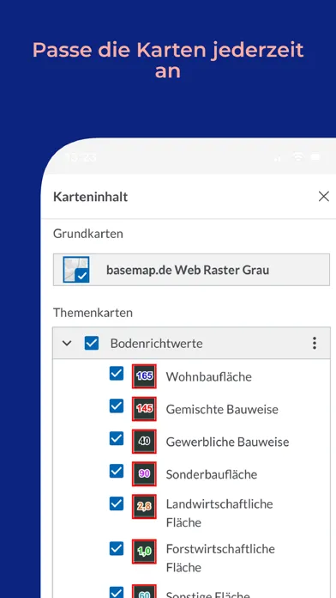Click the Sonstige Fläche 60 legend icon
This screenshot has height=598, width=336.
click(144, 591)
